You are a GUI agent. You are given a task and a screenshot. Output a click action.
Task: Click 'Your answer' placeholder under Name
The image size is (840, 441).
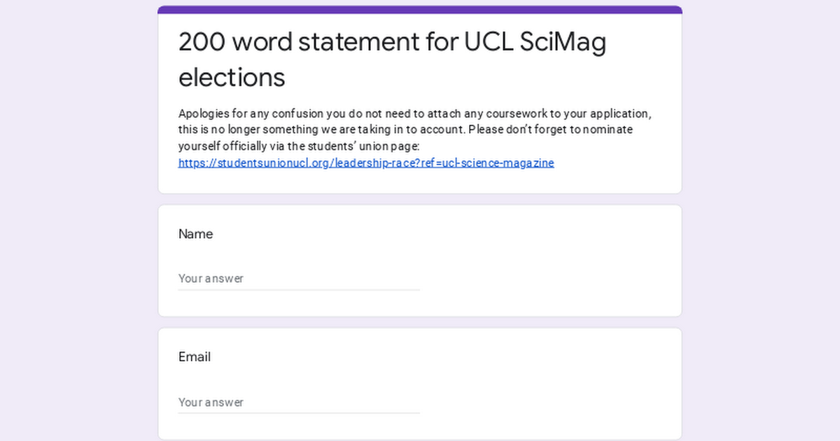[x=211, y=279]
